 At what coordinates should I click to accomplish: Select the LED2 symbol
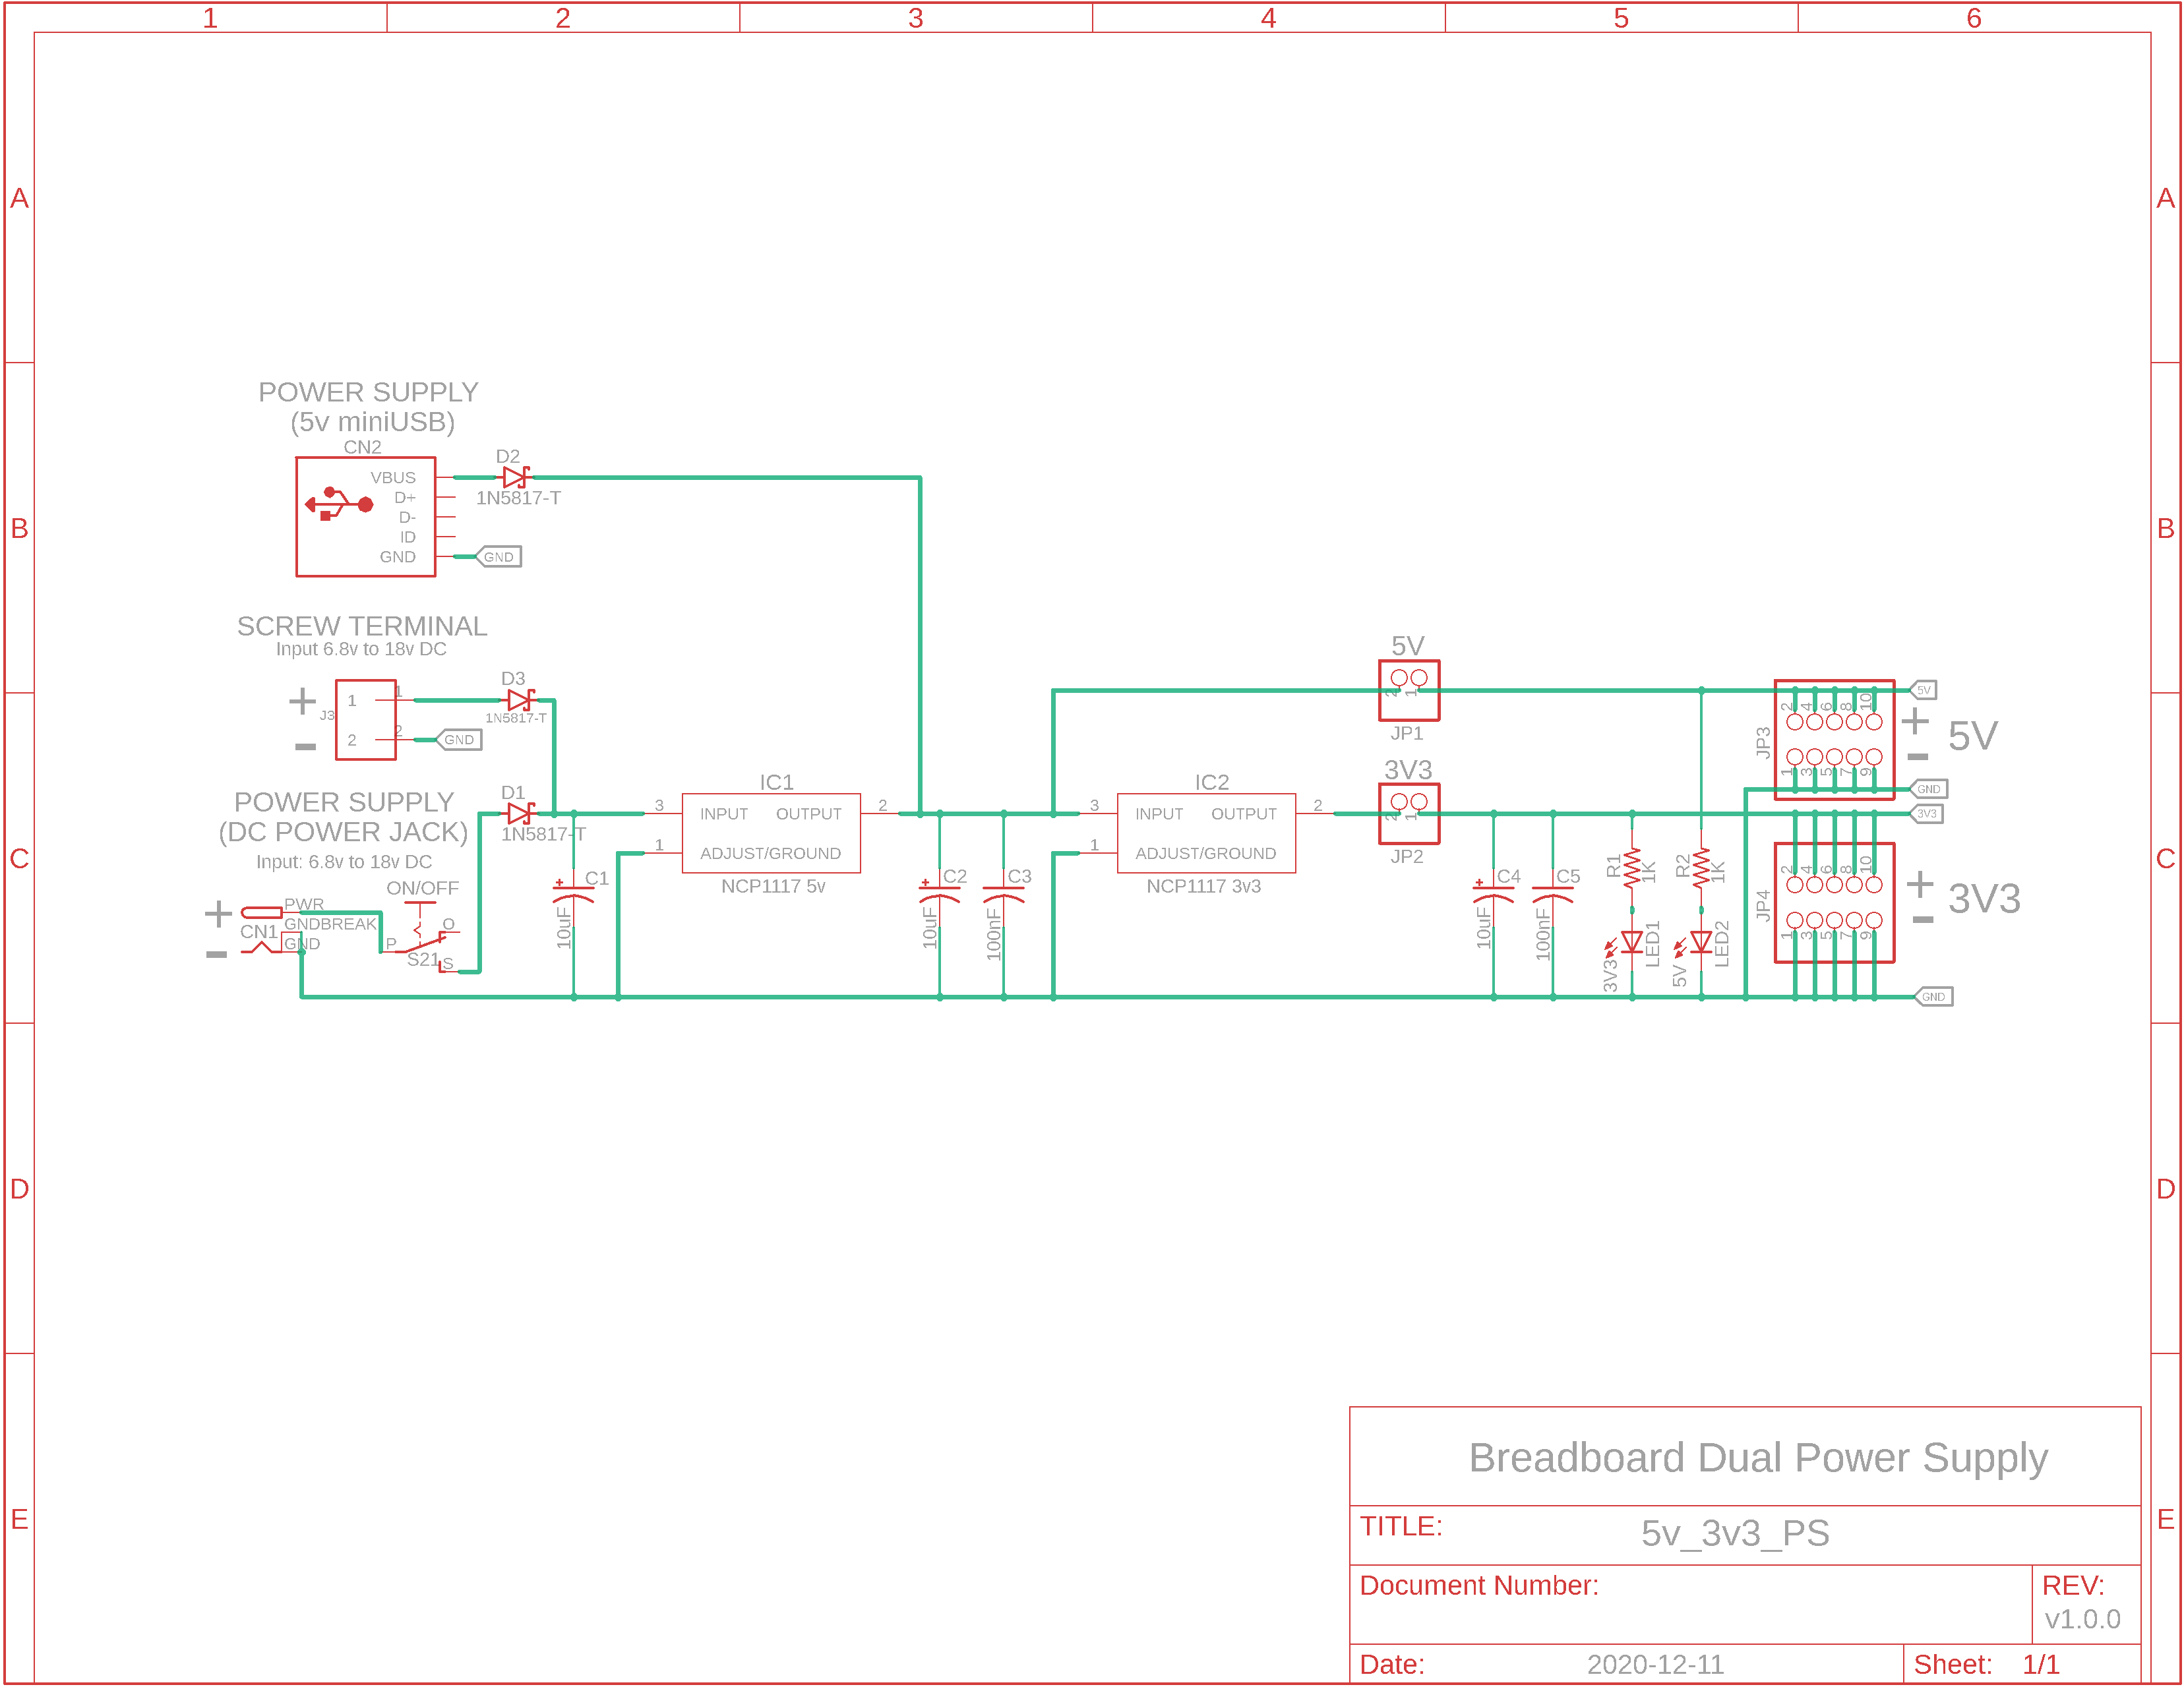click(1701, 942)
